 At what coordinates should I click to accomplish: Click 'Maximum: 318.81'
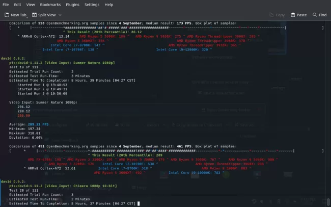(x=25, y=133)
